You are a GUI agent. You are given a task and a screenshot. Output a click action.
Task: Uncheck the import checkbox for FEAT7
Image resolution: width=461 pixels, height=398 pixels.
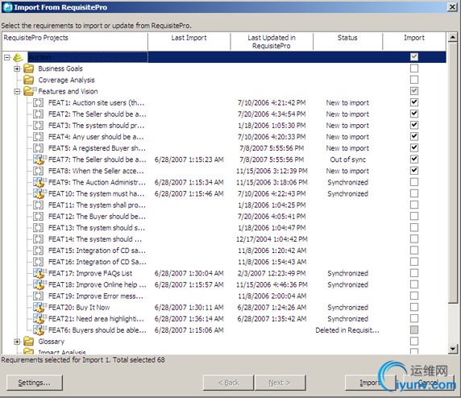click(414, 160)
